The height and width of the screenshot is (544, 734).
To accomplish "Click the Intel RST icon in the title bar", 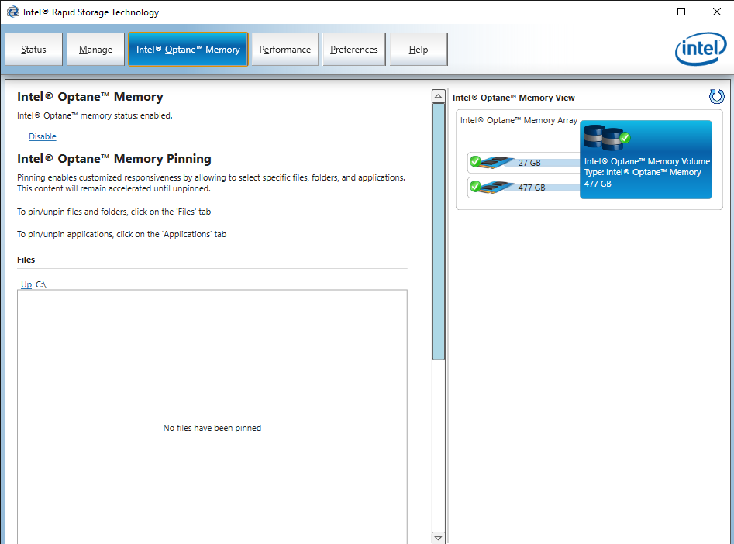I will (x=13, y=12).
